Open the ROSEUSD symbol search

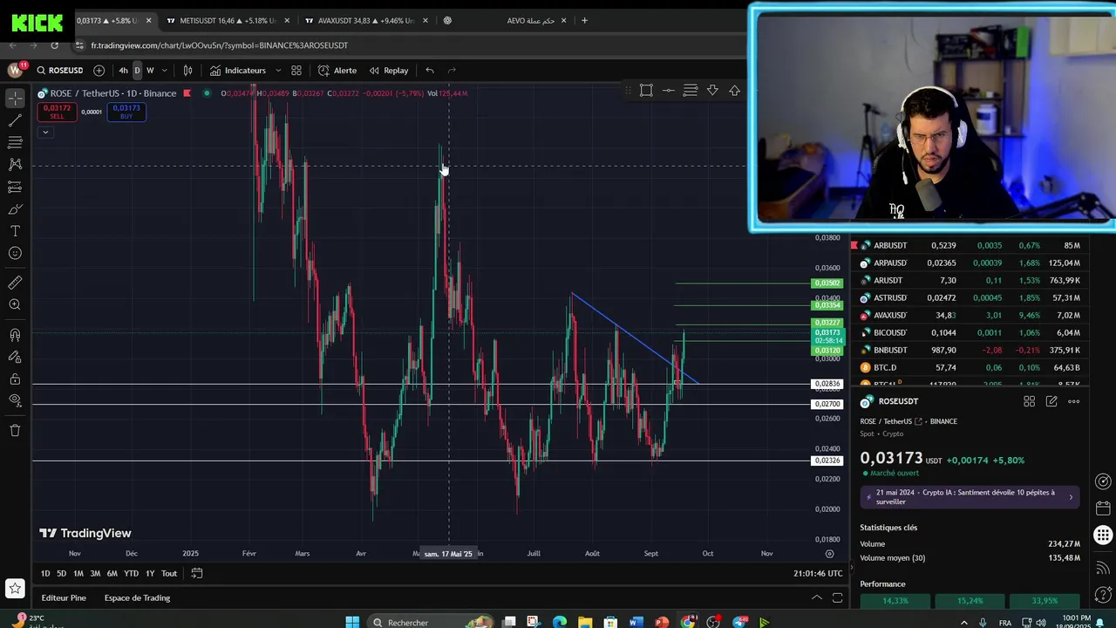(x=59, y=71)
